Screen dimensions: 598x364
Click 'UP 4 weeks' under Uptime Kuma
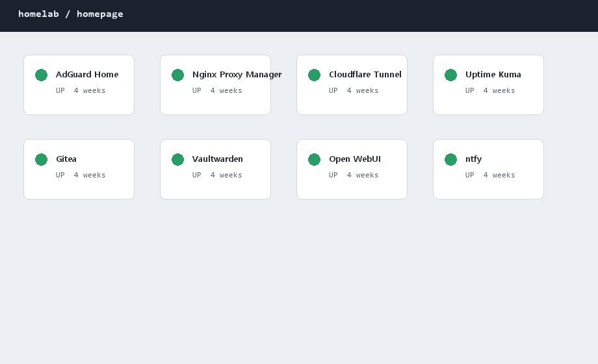tap(490, 90)
